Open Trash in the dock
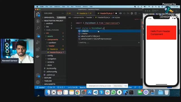 [x=167, y=92]
